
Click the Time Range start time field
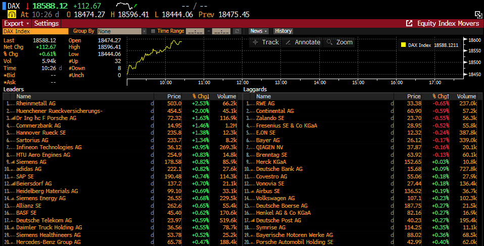click(195, 31)
